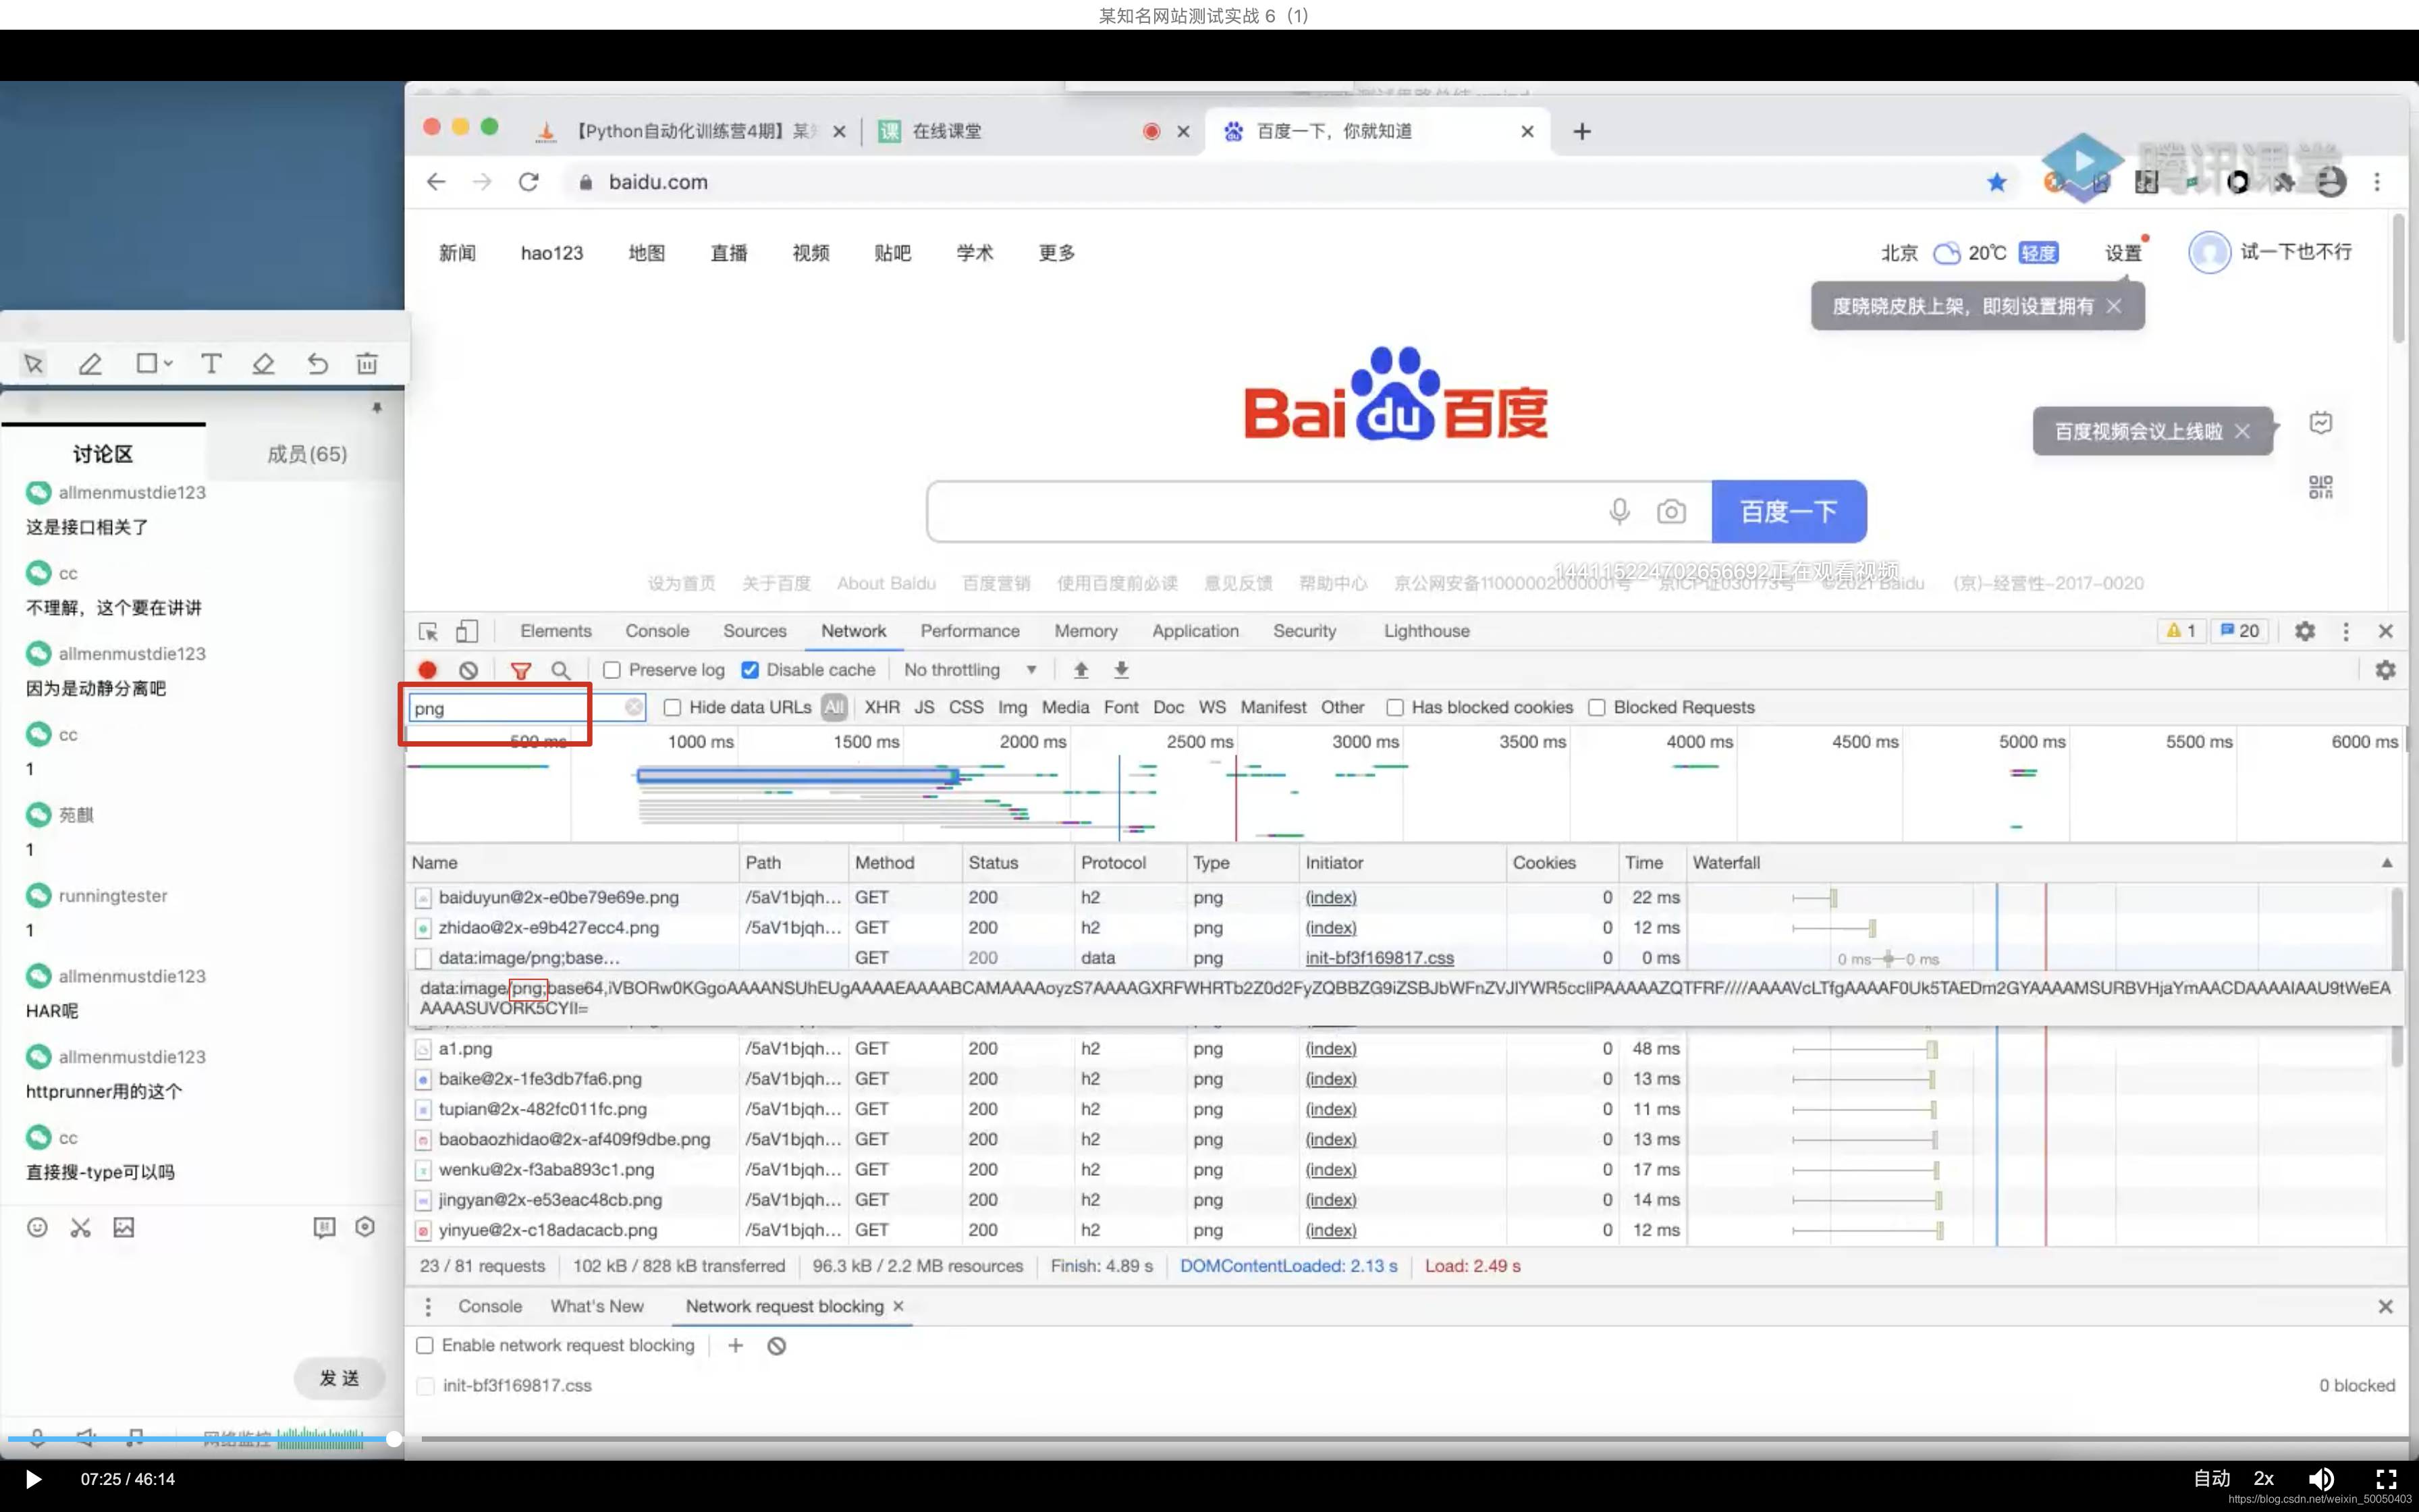Delete annotations with trash icon
This screenshot has height=1512, width=2419.
tap(367, 364)
